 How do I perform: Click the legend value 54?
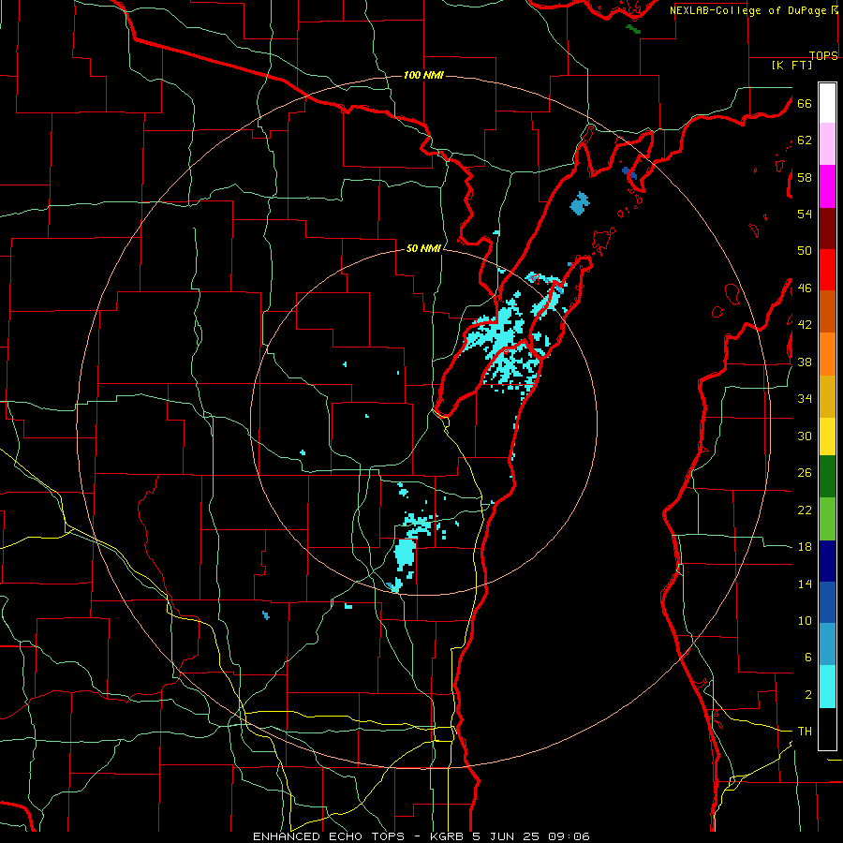coord(805,214)
